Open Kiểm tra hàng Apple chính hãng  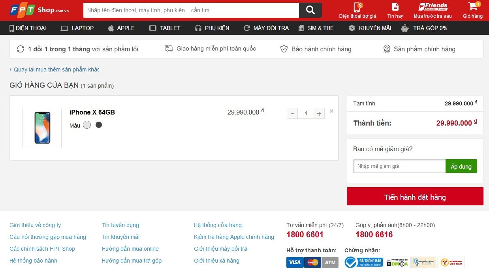coord(234,237)
